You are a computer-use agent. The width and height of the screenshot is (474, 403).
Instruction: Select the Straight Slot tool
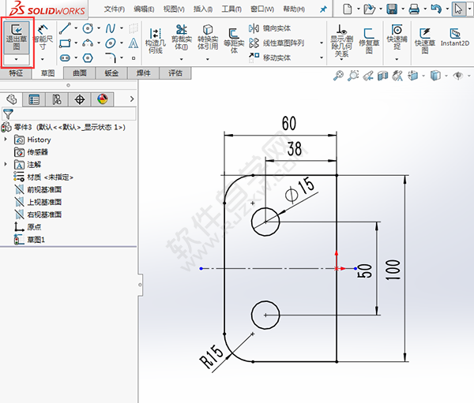point(65,58)
